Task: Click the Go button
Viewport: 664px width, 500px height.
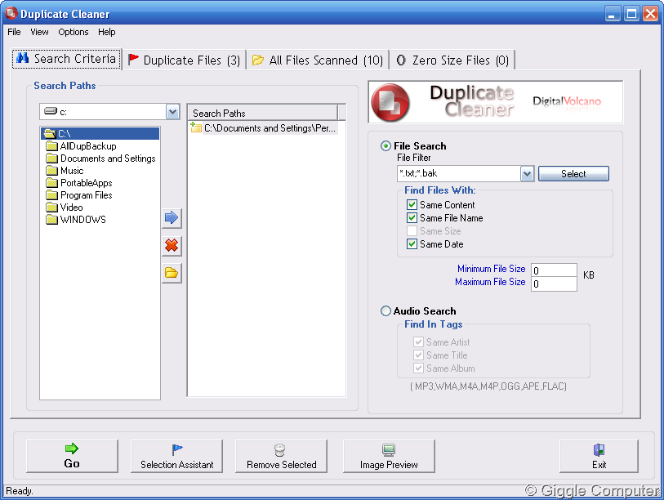Action: tap(72, 456)
